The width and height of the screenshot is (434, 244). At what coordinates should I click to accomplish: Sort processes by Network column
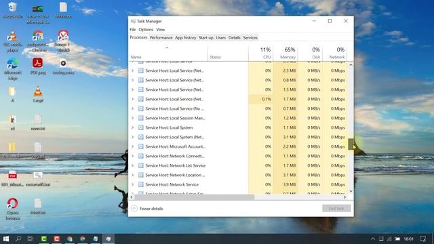[335, 53]
